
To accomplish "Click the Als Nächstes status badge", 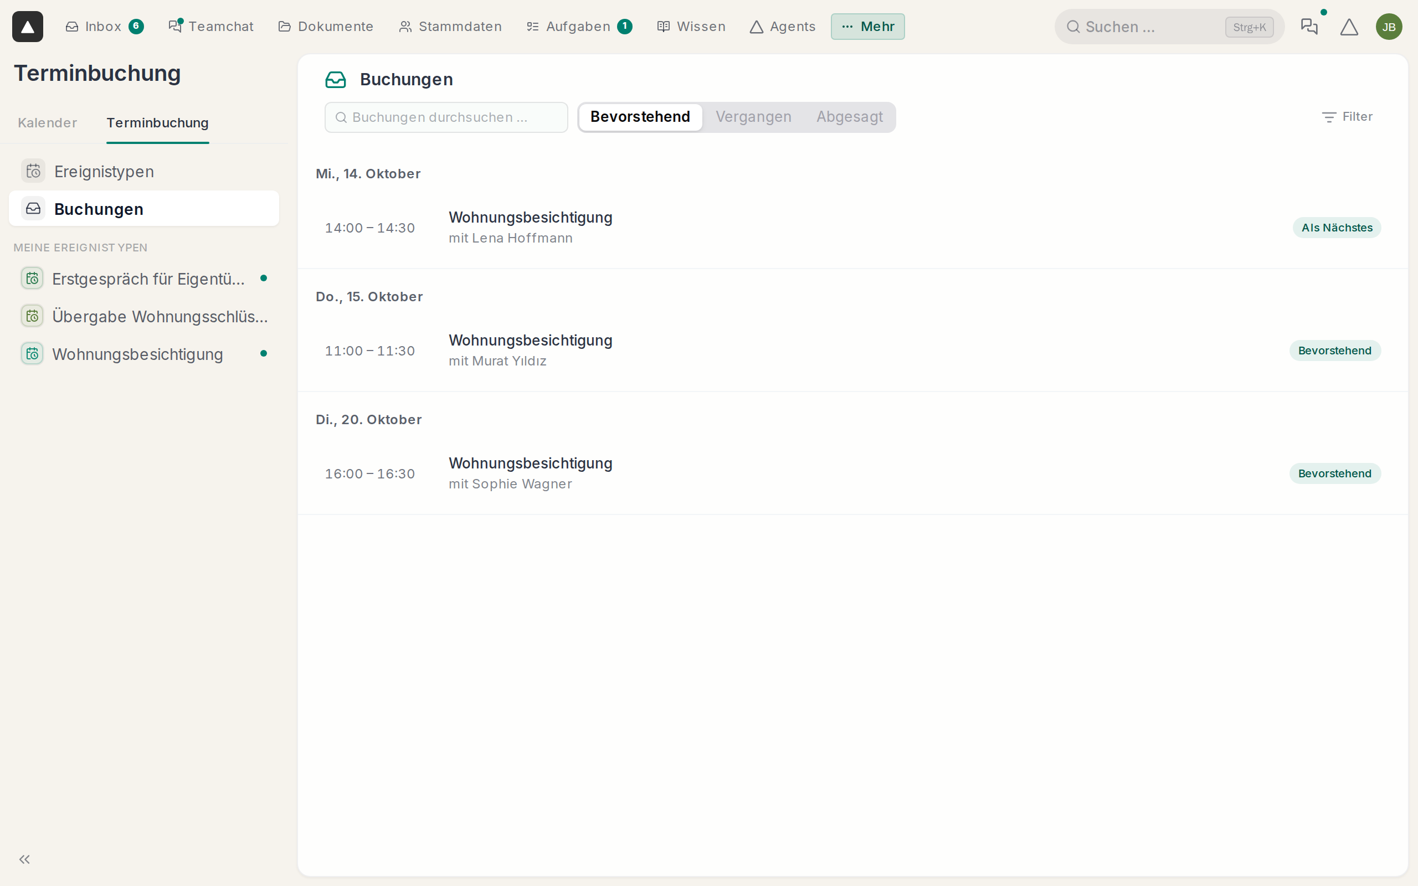I will pos(1337,228).
